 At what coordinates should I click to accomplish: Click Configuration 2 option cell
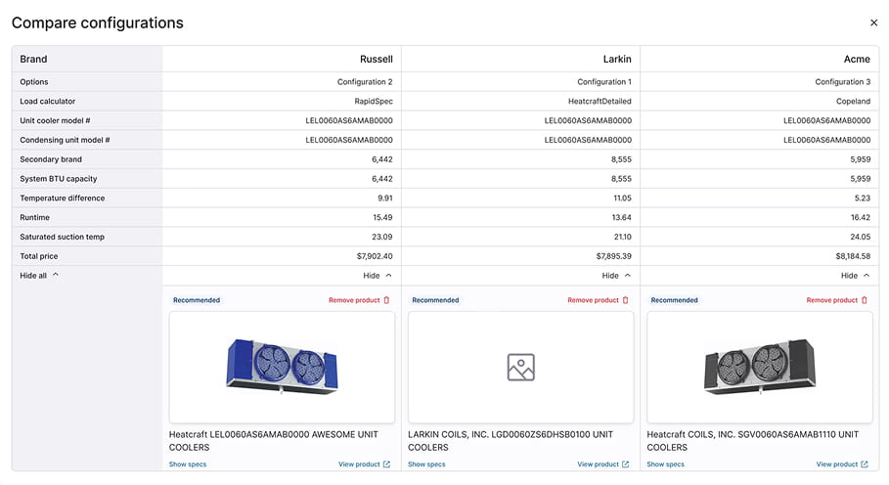[x=365, y=81]
